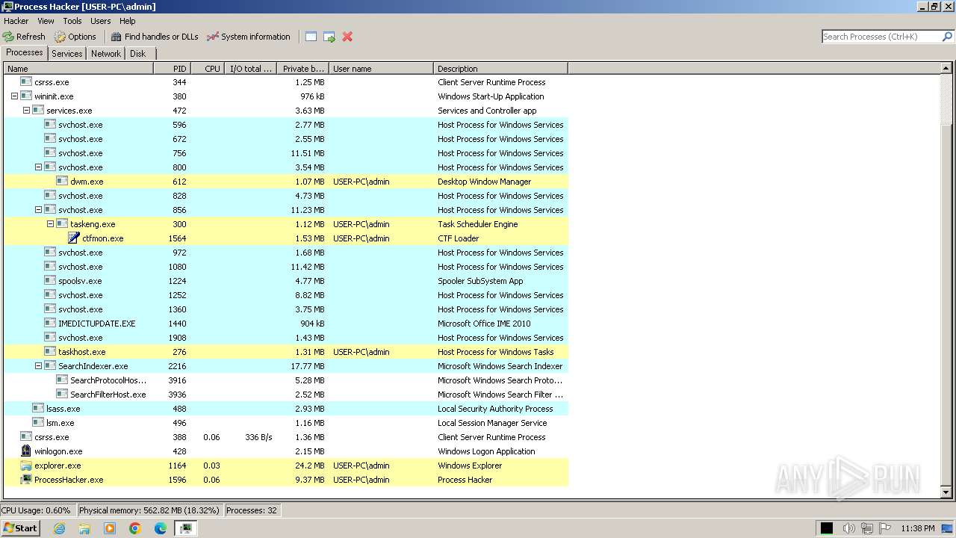Screen dimensions: 956x538
Task: Click the Action Center flag icon
Action: (x=886, y=528)
